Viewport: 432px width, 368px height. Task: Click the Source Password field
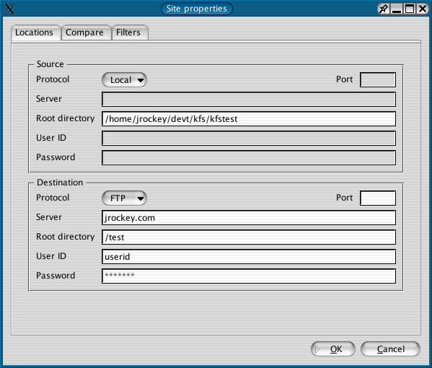click(249, 158)
